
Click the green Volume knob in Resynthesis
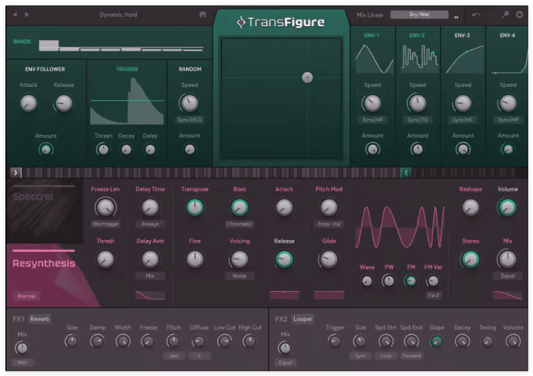click(507, 208)
